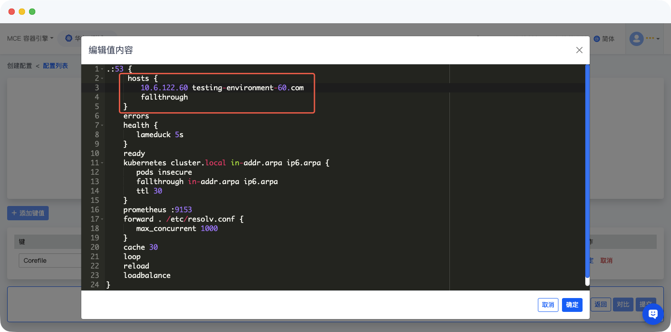
Task: Fold the hosts block on line 2
Action: pyautogui.click(x=102, y=79)
